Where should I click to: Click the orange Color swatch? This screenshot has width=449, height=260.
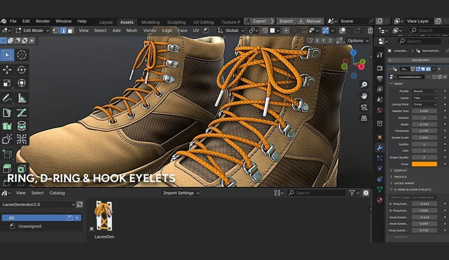point(424,164)
